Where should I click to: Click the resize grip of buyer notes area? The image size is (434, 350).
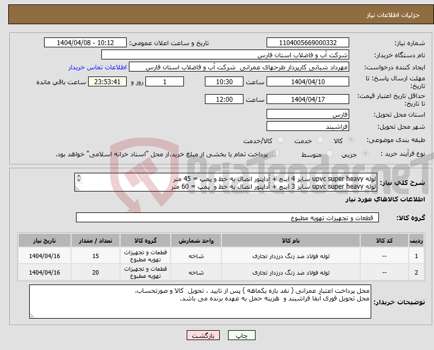pos(32,315)
